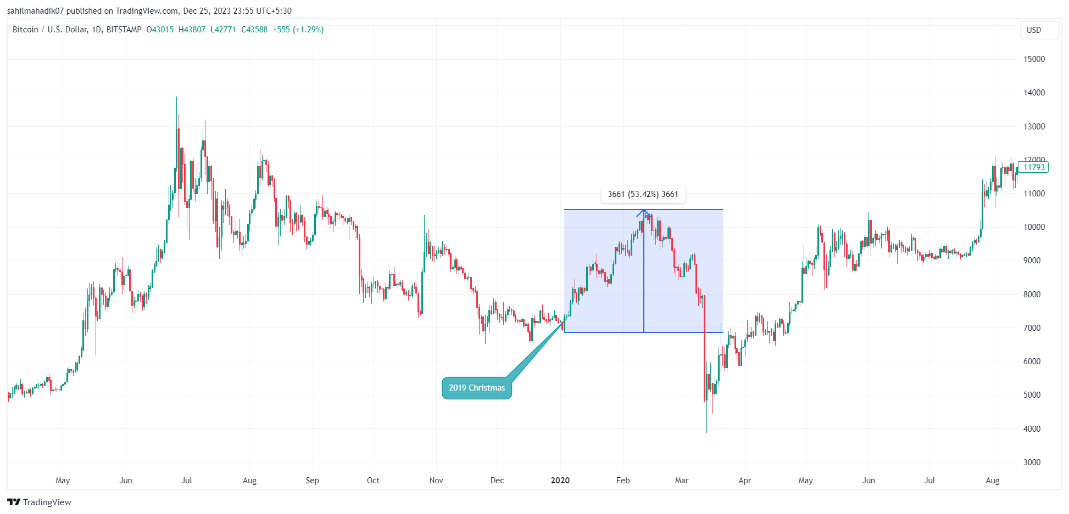Click the +555 (+1.29%) change value
Screen dimensions: 1069x514
pyautogui.click(x=298, y=30)
